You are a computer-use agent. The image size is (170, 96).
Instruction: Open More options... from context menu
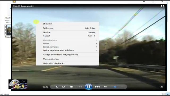click(67, 59)
